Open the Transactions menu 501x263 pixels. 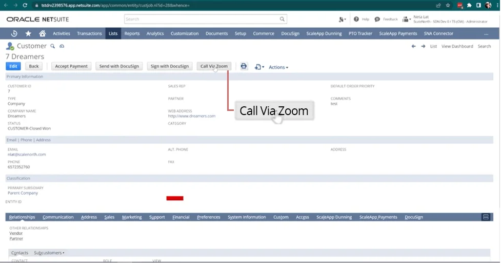[89, 33]
